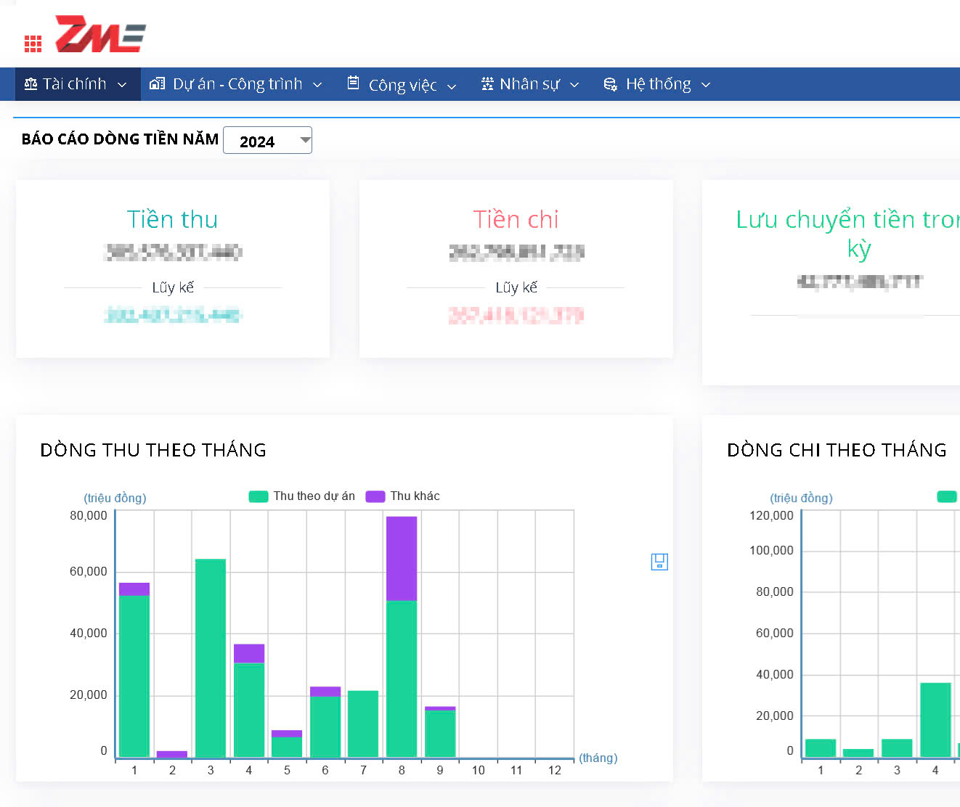Click the database gear icon beside Hệ thống
This screenshot has width=960, height=807.
(611, 84)
